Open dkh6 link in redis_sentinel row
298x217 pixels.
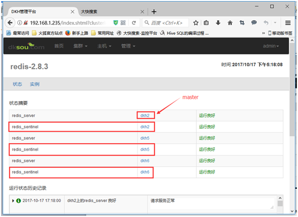coord(145,172)
